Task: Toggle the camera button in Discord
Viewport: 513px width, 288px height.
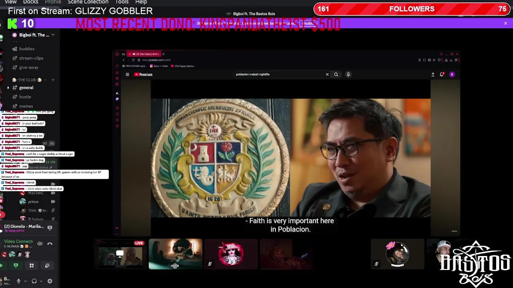Action: coord(1,265)
